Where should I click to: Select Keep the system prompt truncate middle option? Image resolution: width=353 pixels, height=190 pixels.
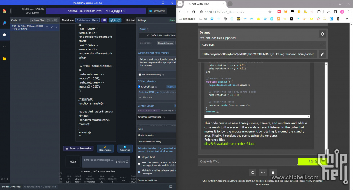[x=139, y=164]
